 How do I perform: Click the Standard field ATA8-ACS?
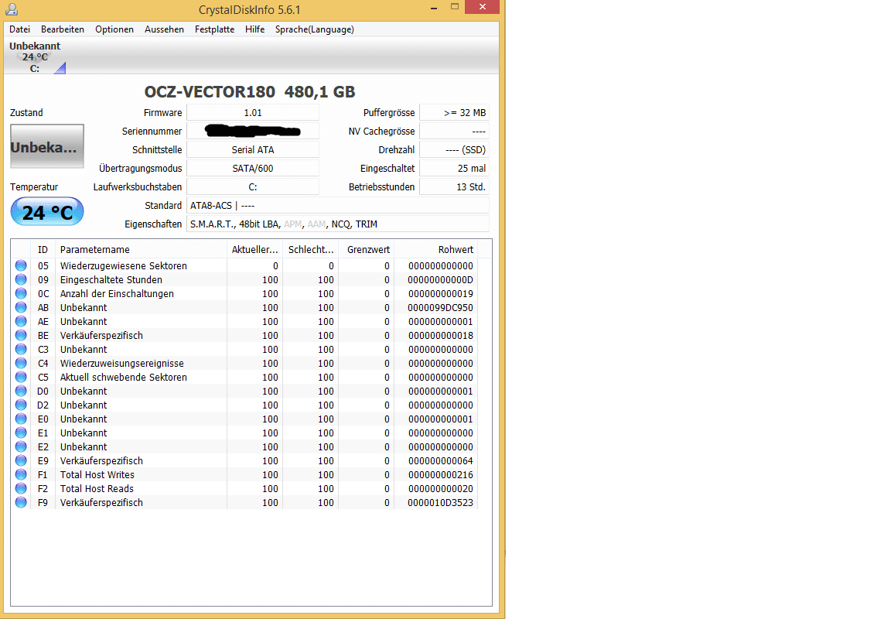(x=338, y=206)
